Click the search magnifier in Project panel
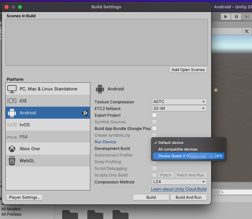252x219 pixels. coord(222,192)
